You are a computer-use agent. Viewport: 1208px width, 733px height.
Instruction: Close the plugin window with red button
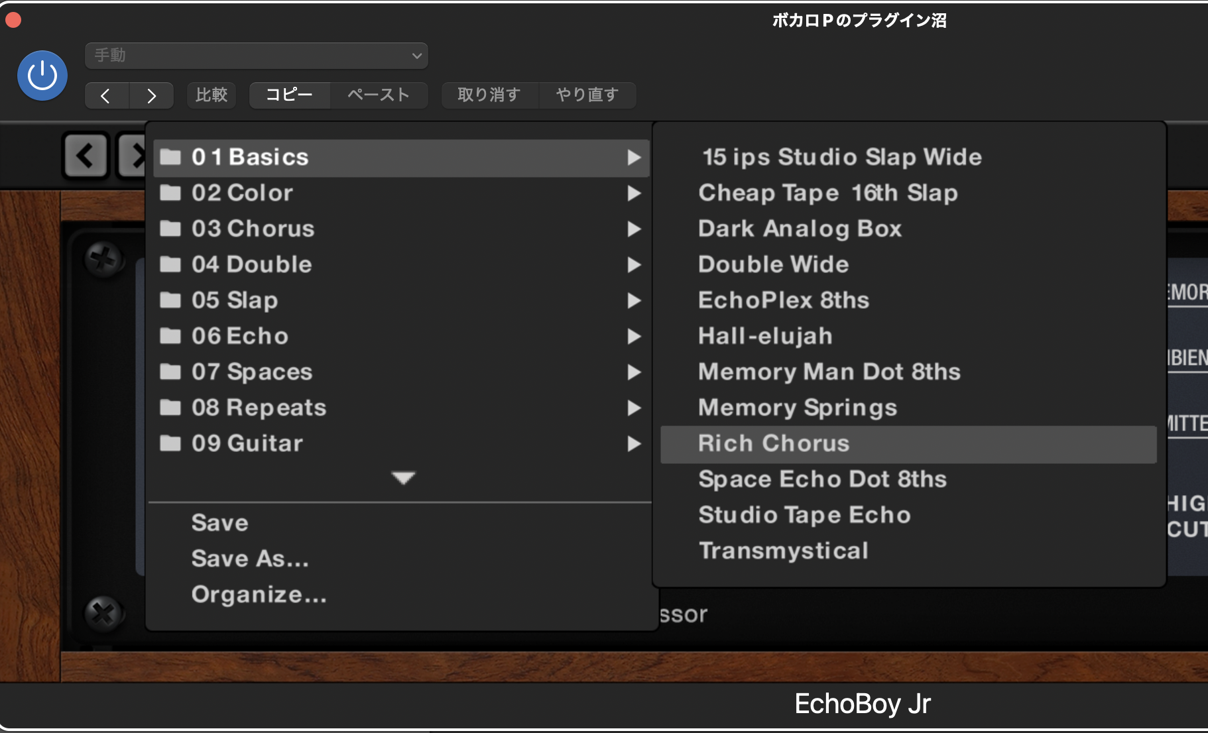tap(13, 21)
